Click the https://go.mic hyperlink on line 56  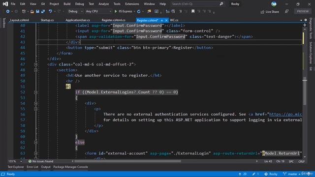tap(285, 114)
